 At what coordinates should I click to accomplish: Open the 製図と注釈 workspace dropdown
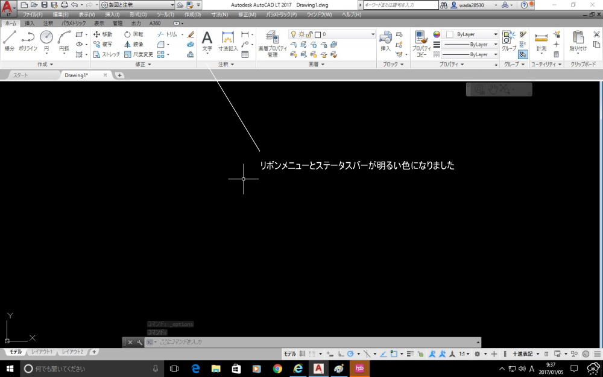point(138,5)
